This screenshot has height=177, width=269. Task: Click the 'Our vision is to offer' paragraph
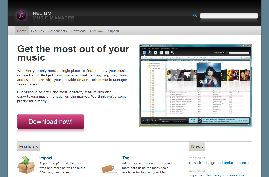point(72,96)
